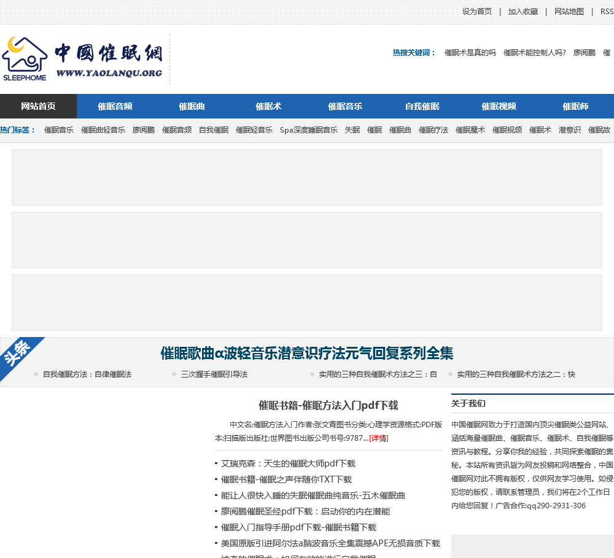Click 加入收藏 in top bar

pyautogui.click(x=523, y=12)
